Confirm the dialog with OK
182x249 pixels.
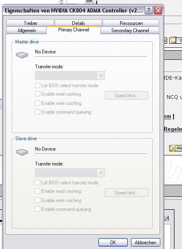coord(113,242)
